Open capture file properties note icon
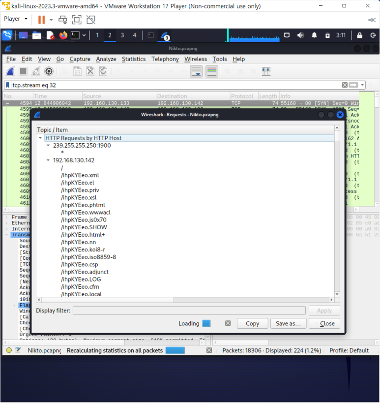 click(x=18, y=350)
